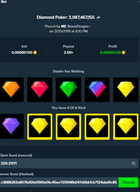Select the dealer's yellow diamond card
The width and height of the screenshot is (140, 192).
point(126,89)
